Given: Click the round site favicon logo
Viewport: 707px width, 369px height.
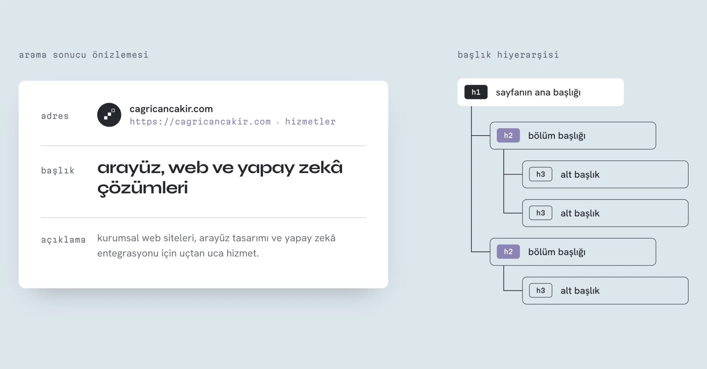Looking at the screenshot, I should click(x=109, y=115).
